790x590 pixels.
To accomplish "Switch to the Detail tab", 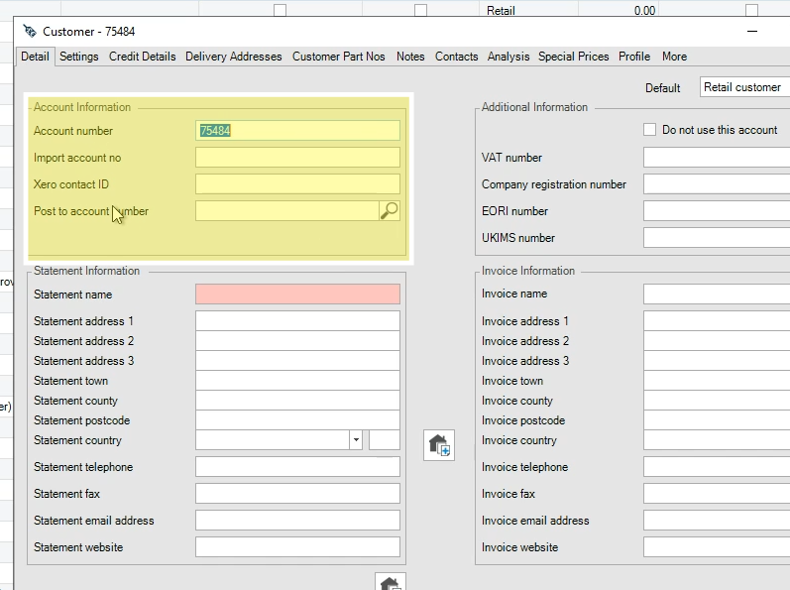I will (35, 57).
